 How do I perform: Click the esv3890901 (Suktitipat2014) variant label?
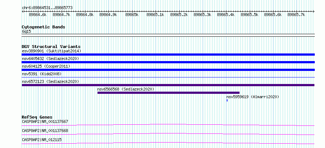[51, 51]
